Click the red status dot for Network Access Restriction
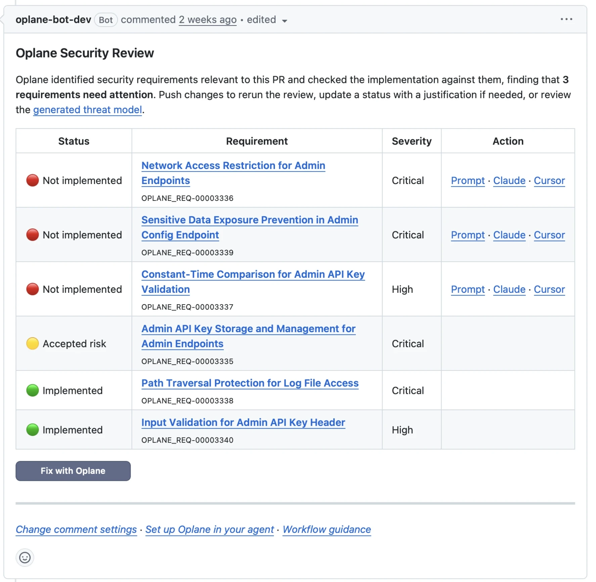 point(33,180)
